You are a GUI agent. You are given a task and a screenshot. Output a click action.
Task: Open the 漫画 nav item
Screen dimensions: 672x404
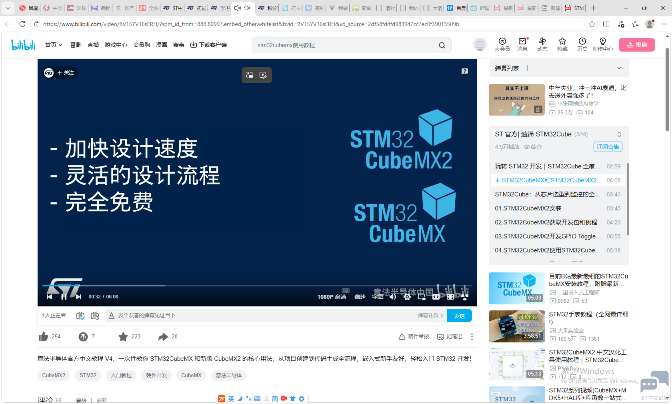point(162,45)
